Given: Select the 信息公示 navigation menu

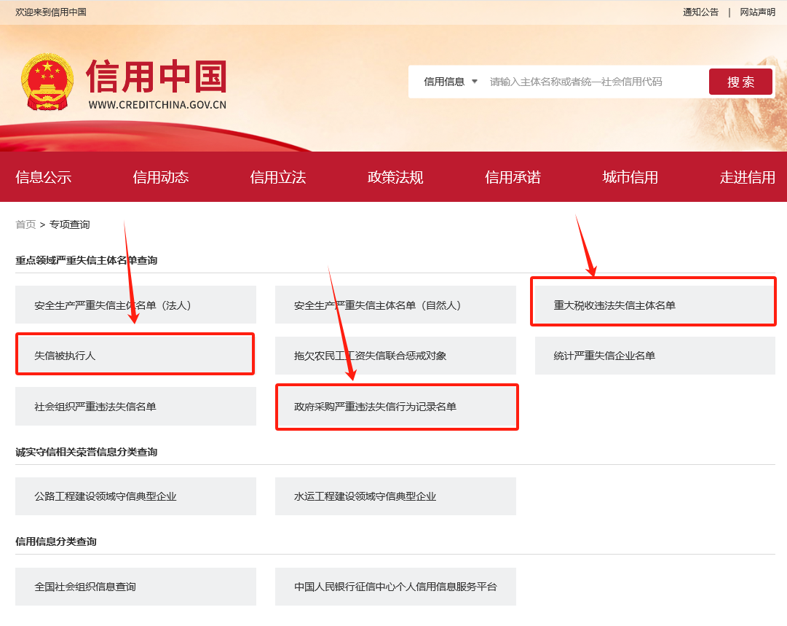Looking at the screenshot, I should point(44,177).
